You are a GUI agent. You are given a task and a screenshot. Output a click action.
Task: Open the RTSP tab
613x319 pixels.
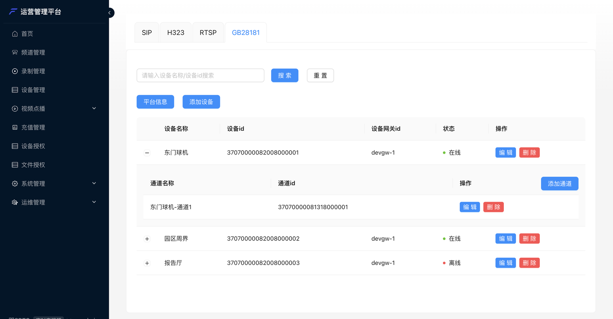point(208,33)
